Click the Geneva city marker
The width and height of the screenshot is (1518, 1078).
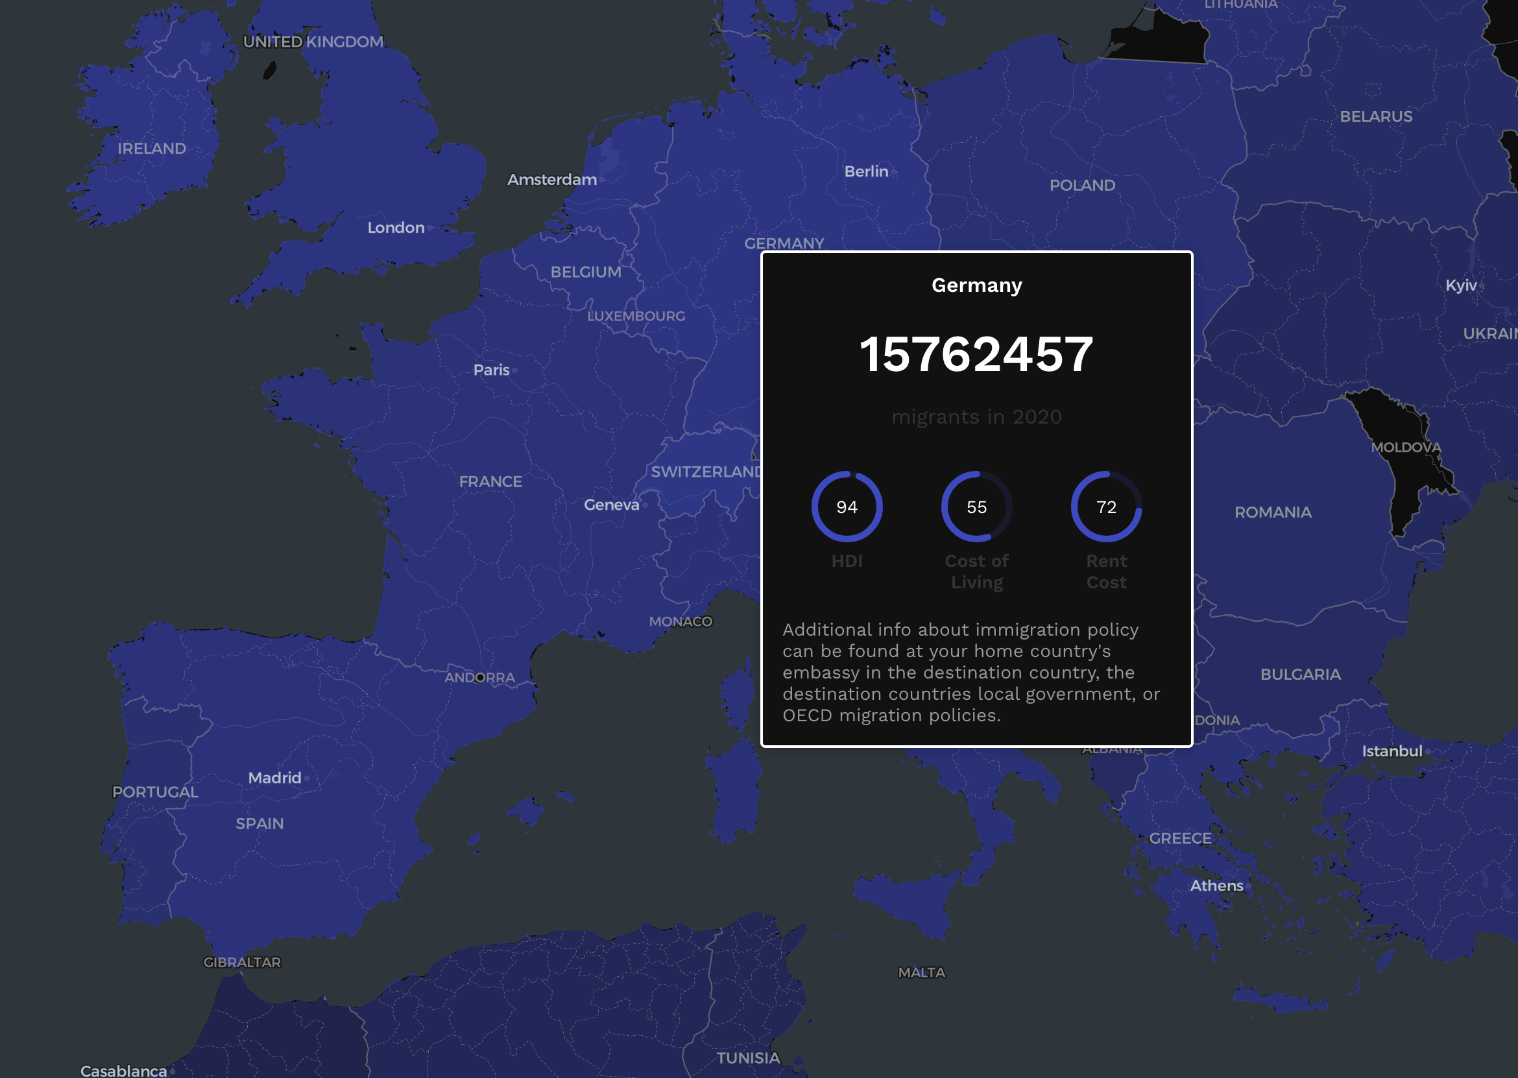645,505
